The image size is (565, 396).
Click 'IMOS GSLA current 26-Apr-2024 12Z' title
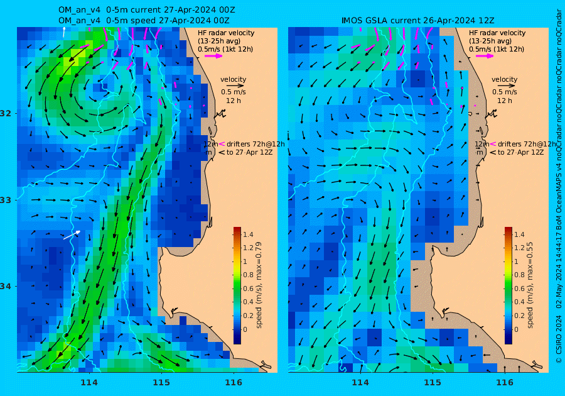(418, 21)
